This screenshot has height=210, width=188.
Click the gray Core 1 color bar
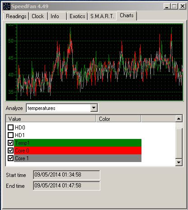78,158
